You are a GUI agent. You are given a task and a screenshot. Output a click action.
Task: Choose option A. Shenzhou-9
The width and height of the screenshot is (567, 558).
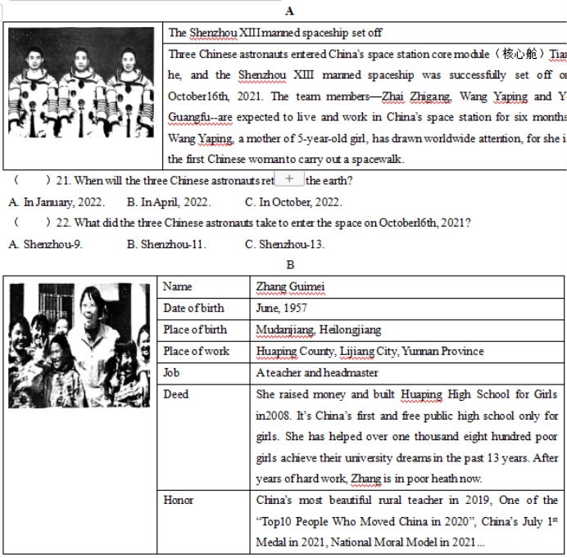point(45,244)
